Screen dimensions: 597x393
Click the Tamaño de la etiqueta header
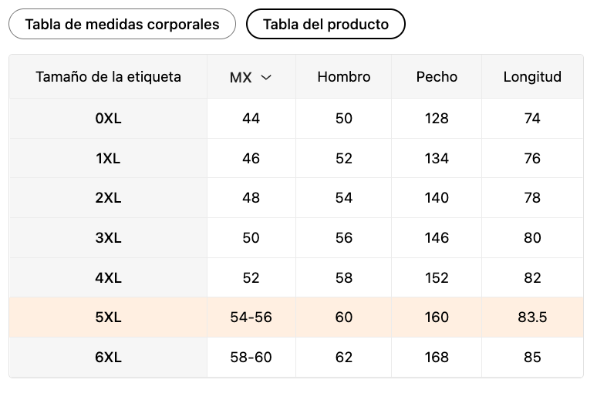[x=108, y=76]
